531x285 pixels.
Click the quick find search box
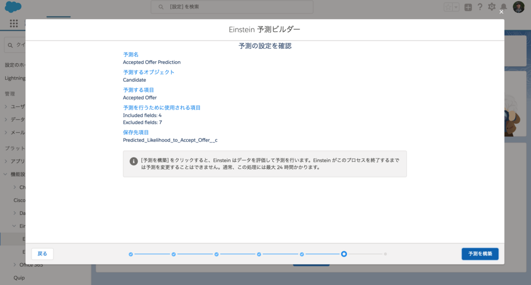15,45
